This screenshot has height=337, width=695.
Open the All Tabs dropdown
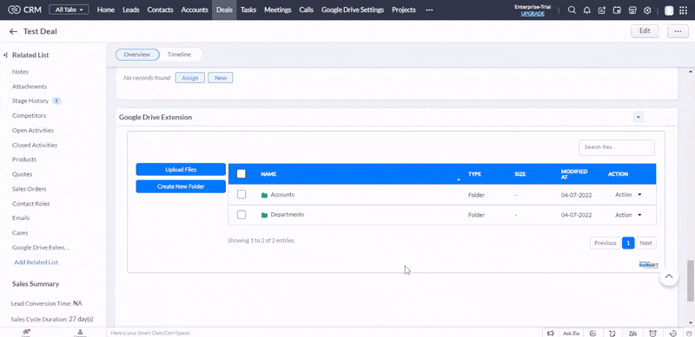coord(69,10)
